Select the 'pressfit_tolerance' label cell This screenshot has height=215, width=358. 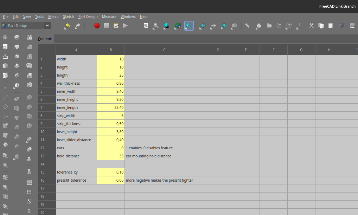click(76, 180)
